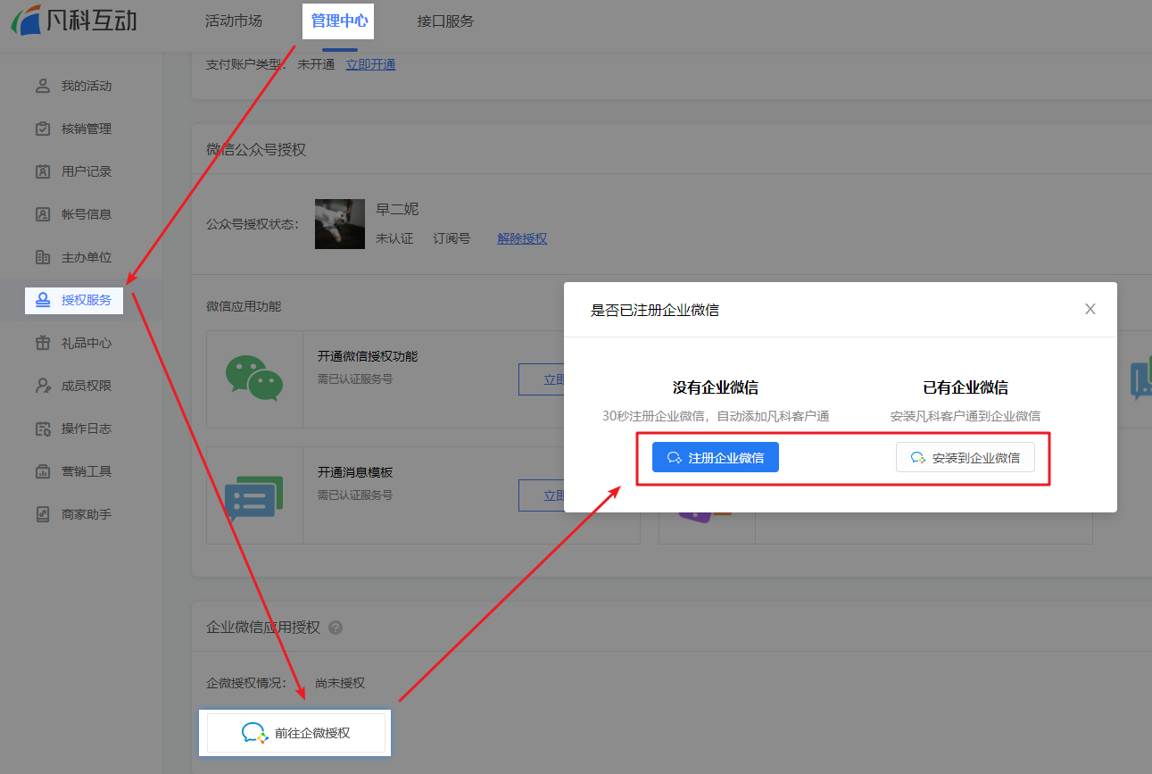Click the 授权服务 stamp icon
1152x774 pixels.
(42, 300)
